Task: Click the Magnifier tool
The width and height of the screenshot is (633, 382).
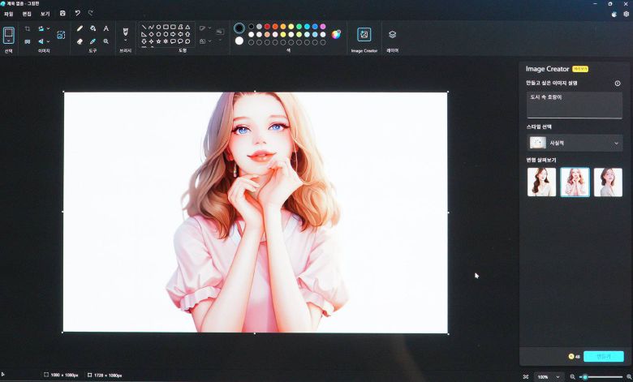Action: (105, 41)
